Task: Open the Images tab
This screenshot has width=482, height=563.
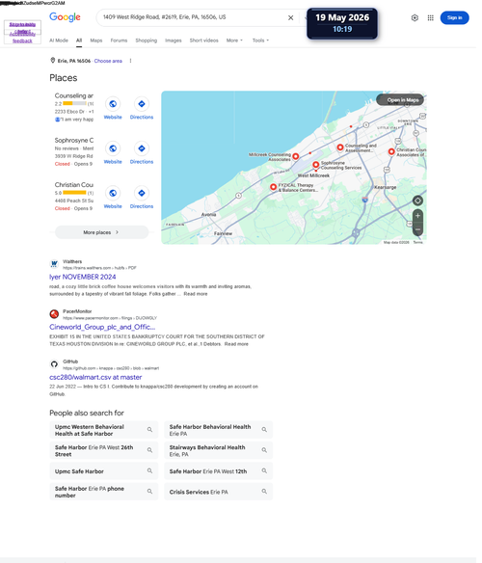Action: (x=174, y=40)
